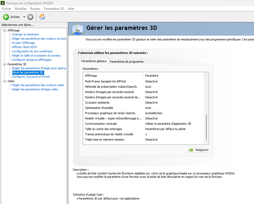Open the Aide menu
This screenshot has width=254, height=204.
pos(71,9)
